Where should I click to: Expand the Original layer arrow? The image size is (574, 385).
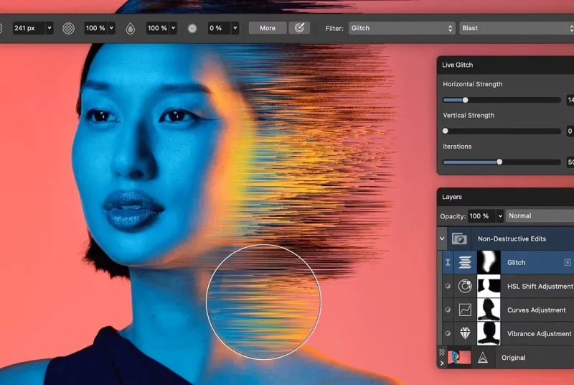click(x=442, y=363)
